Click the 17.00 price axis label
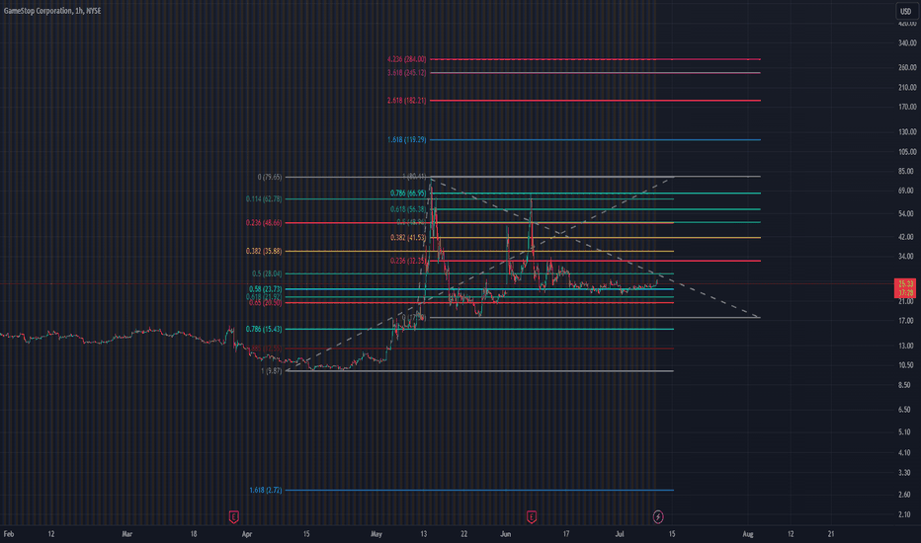The height and width of the screenshot is (543, 921). click(x=906, y=321)
